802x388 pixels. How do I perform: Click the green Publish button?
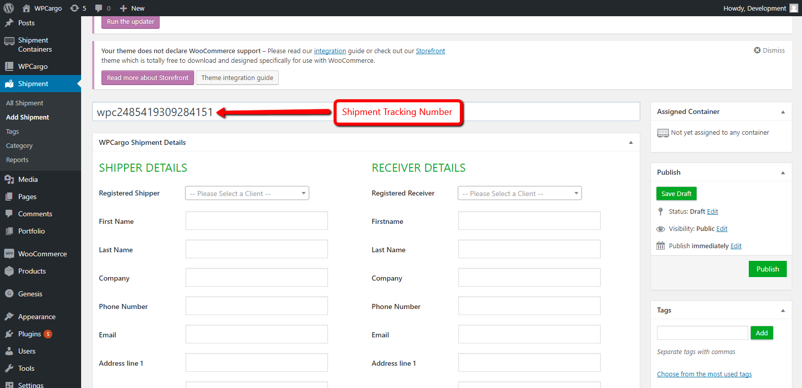(x=768, y=269)
